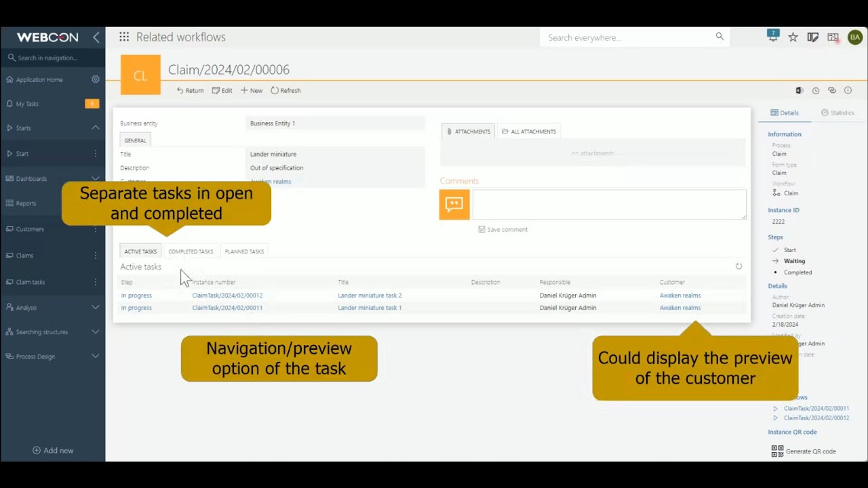
Task: Open the form edit mode pencil icon
Action: pos(812,37)
